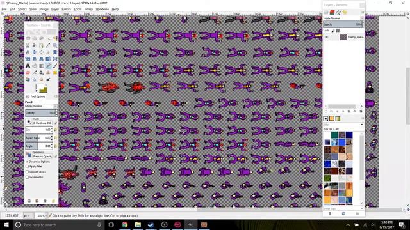Open the Filters menu
Image resolution: width=410 pixels, height=230 pixels.
[88, 9]
